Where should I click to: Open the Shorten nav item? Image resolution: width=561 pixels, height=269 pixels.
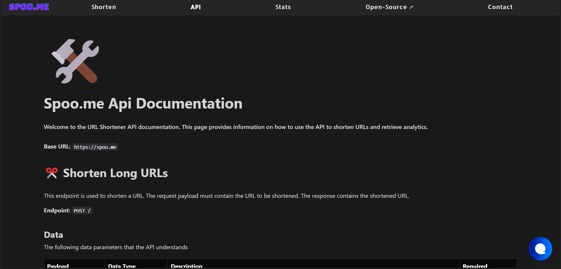(x=104, y=7)
